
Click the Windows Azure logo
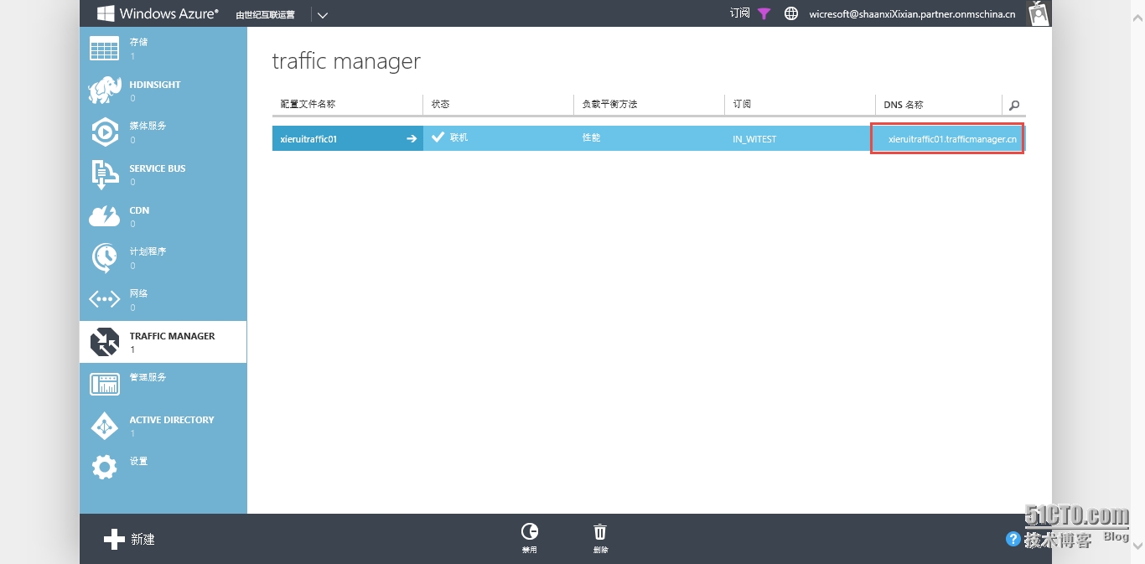[158, 13]
